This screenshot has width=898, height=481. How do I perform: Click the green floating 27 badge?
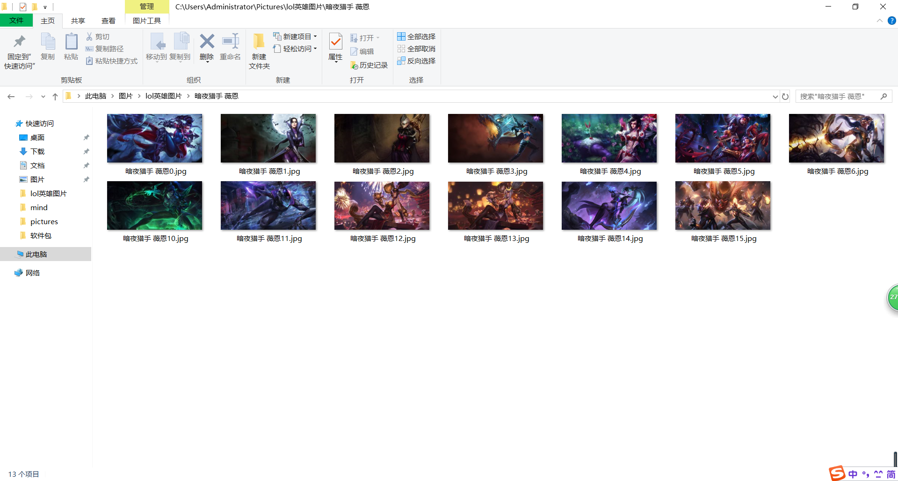point(893,297)
